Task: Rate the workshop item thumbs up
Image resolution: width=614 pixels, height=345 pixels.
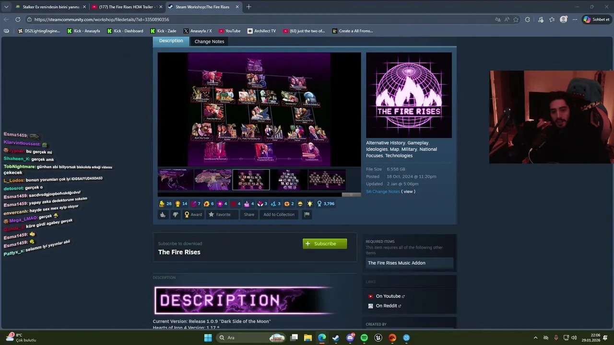Action: [x=163, y=215]
